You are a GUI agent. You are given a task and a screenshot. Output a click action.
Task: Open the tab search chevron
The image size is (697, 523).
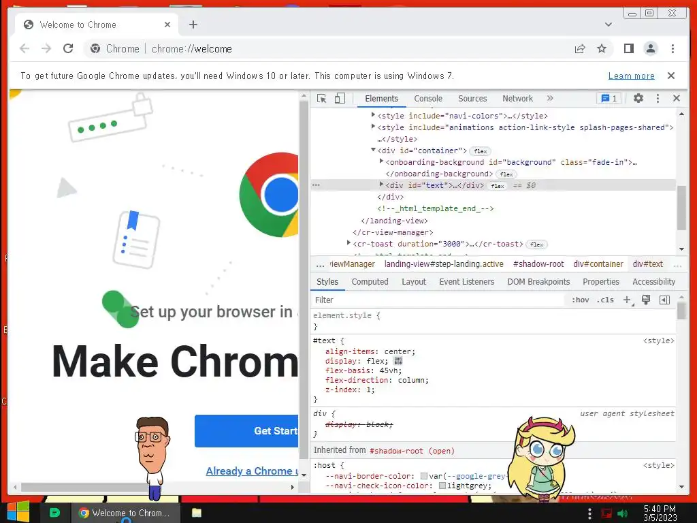coord(609,25)
